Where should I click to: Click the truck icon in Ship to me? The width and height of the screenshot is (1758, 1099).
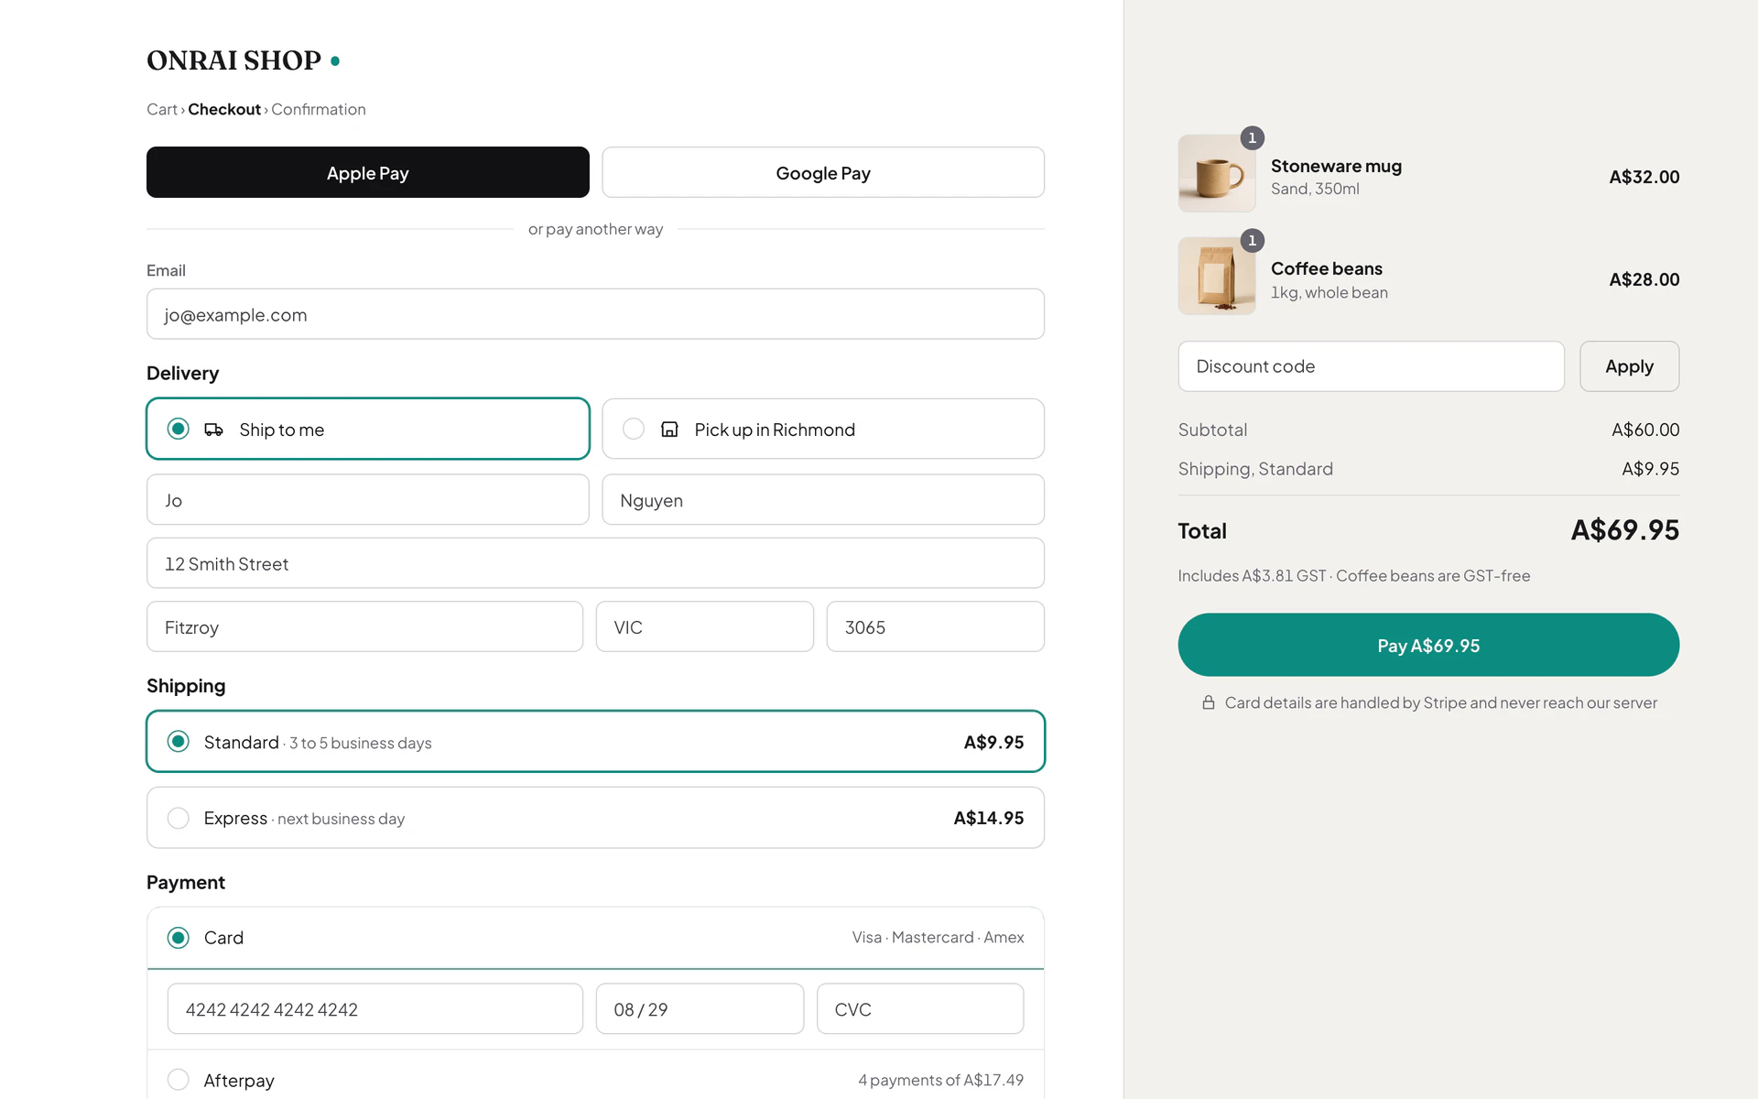click(x=213, y=430)
